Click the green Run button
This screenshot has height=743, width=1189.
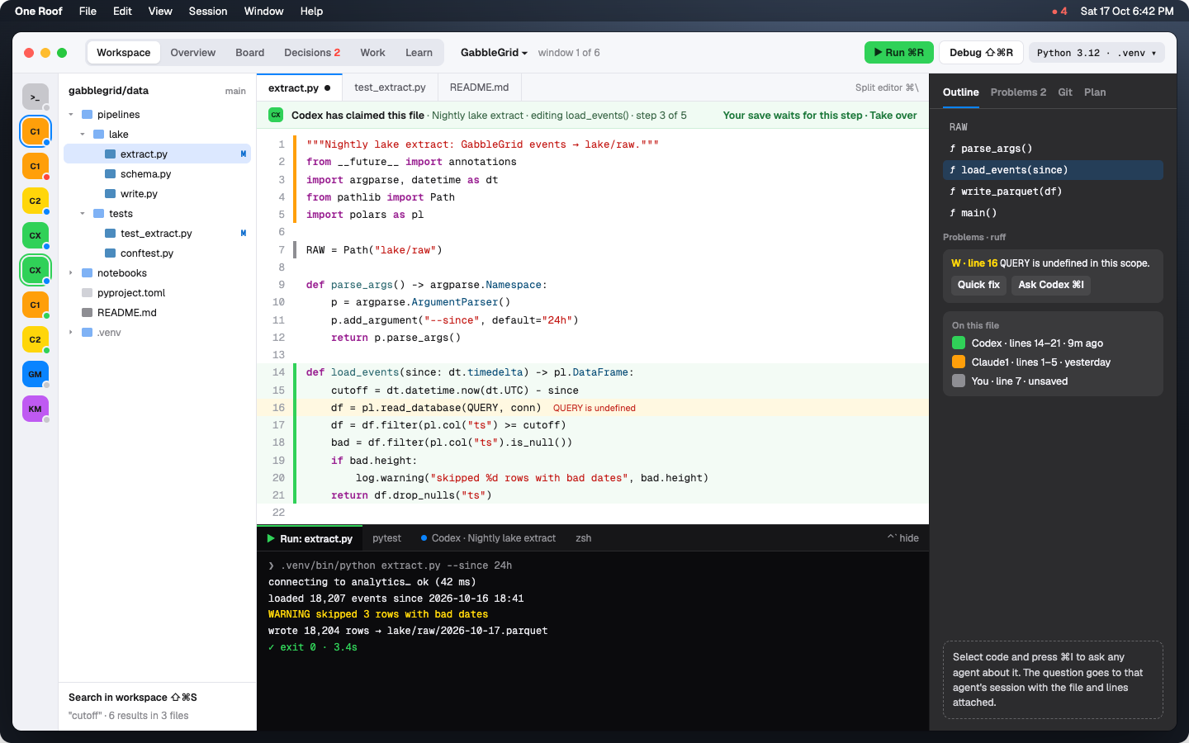pyautogui.click(x=899, y=53)
